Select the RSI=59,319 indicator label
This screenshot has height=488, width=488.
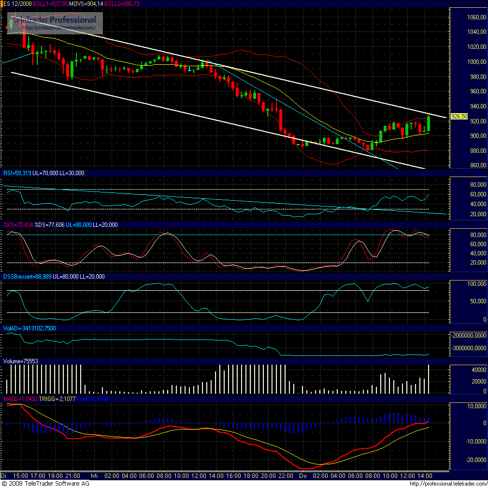coord(17,173)
